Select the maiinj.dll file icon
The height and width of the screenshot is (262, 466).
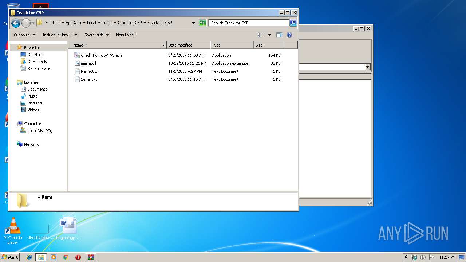77,63
